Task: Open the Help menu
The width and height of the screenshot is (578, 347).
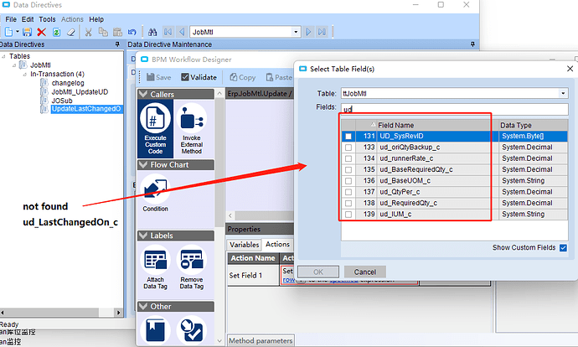Action: [x=96, y=19]
